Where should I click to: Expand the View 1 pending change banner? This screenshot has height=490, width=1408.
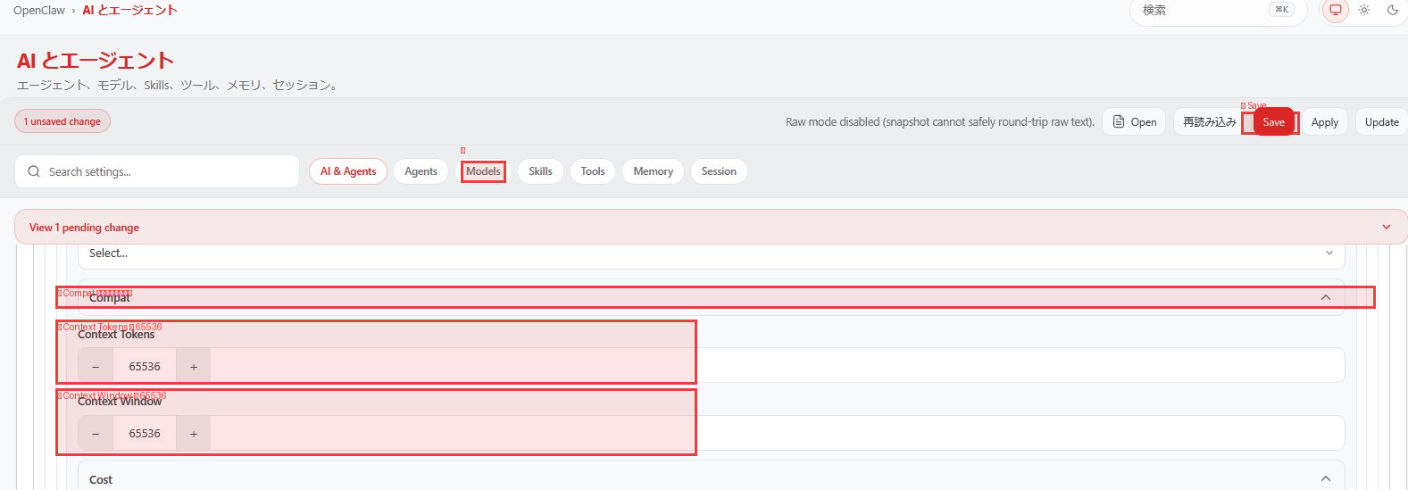pyautogui.click(x=1386, y=227)
